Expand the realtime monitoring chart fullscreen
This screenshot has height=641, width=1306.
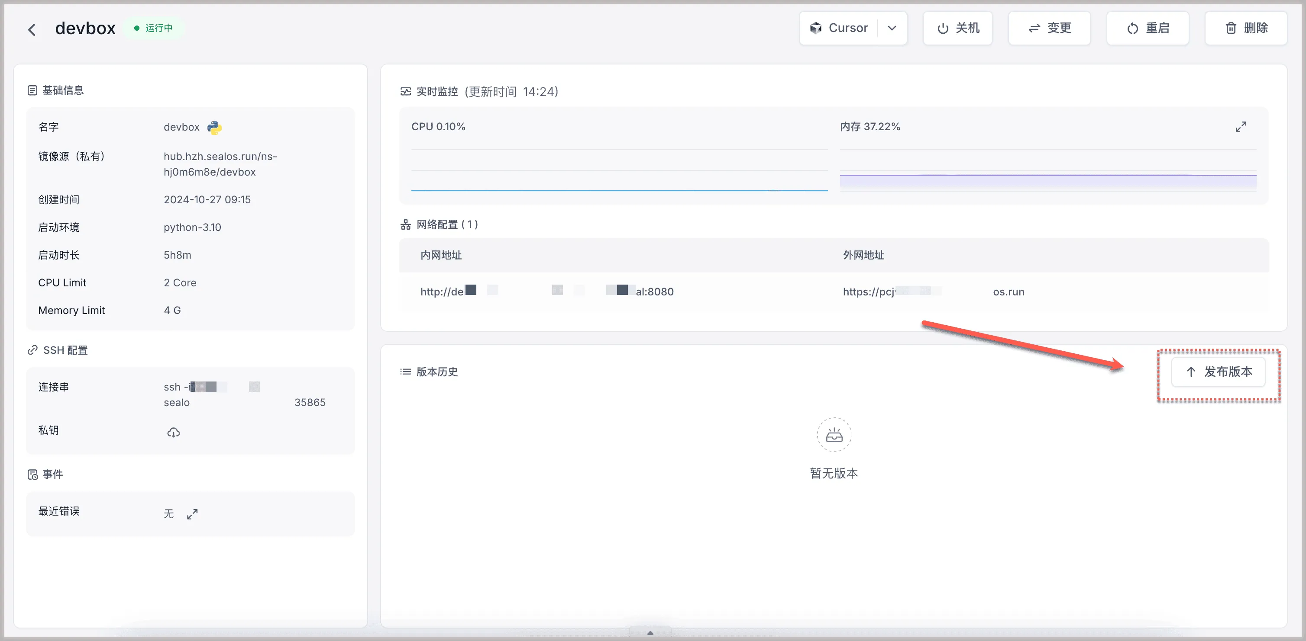1241,127
